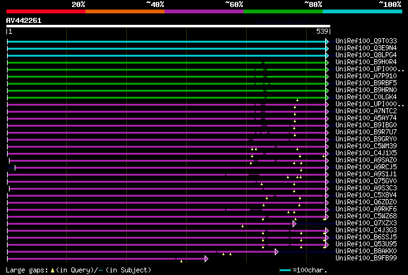The height and width of the screenshot is (275, 408).
Task: Click the cyan alignment bar for Q9T033
Action: (x=166, y=41)
